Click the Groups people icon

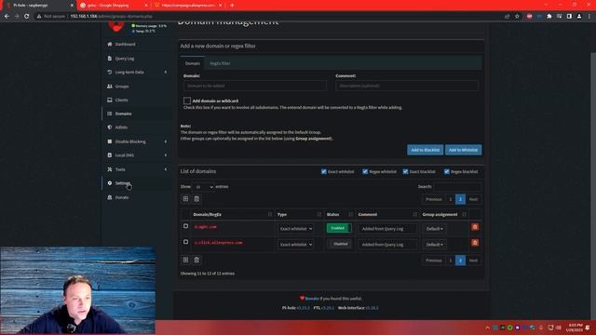[x=110, y=87]
